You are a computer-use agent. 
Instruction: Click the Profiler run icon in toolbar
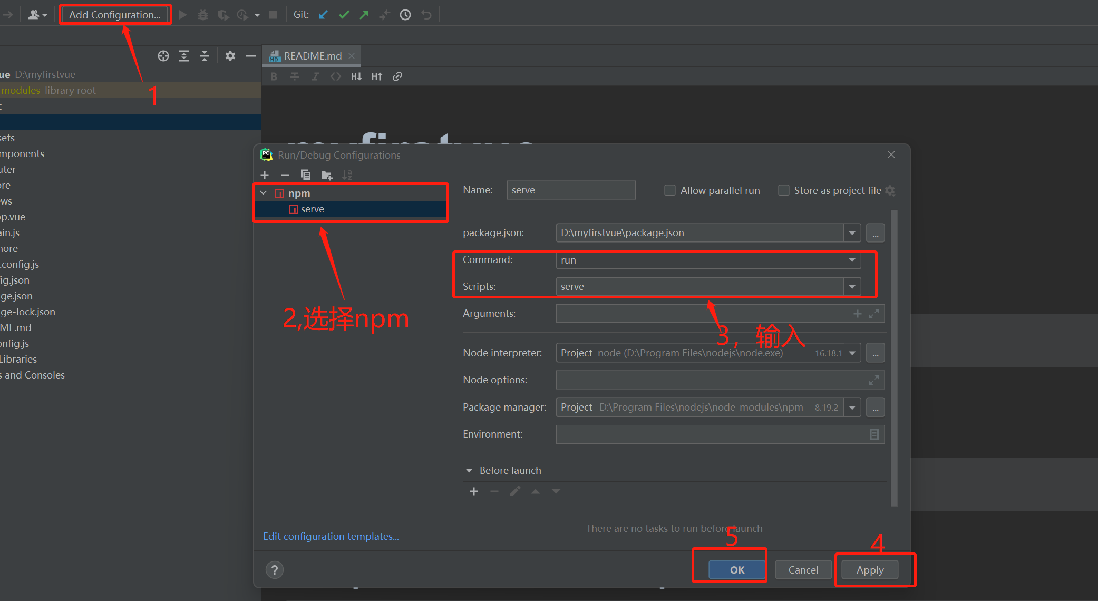243,15
